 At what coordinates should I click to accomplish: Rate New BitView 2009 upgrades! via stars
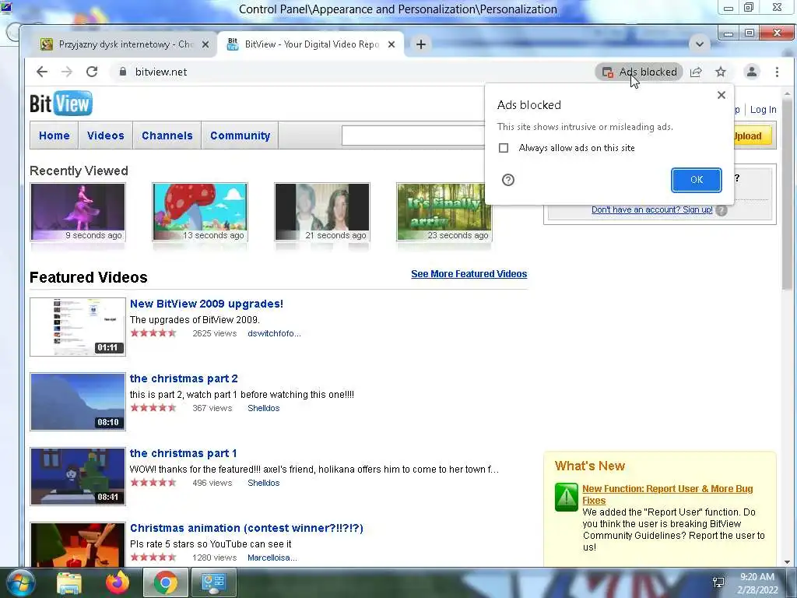tap(153, 333)
